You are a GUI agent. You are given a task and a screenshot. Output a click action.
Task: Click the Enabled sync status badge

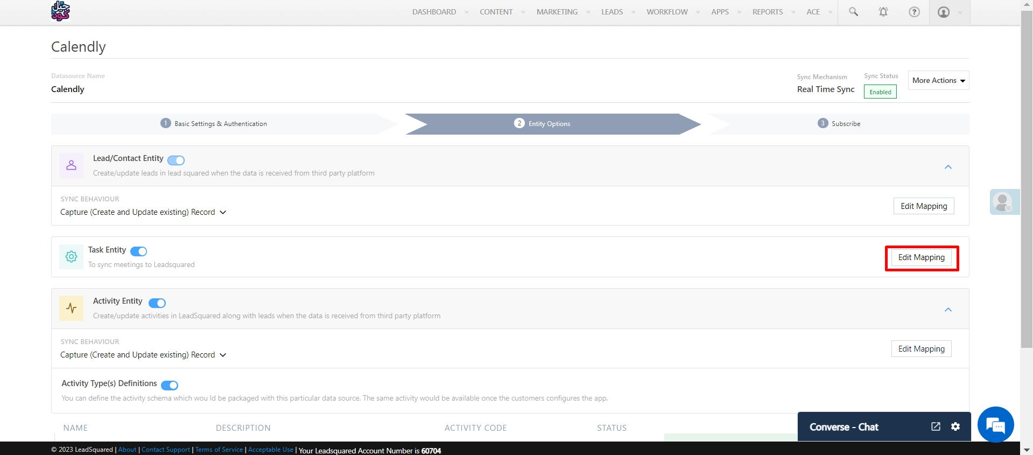click(880, 92)
